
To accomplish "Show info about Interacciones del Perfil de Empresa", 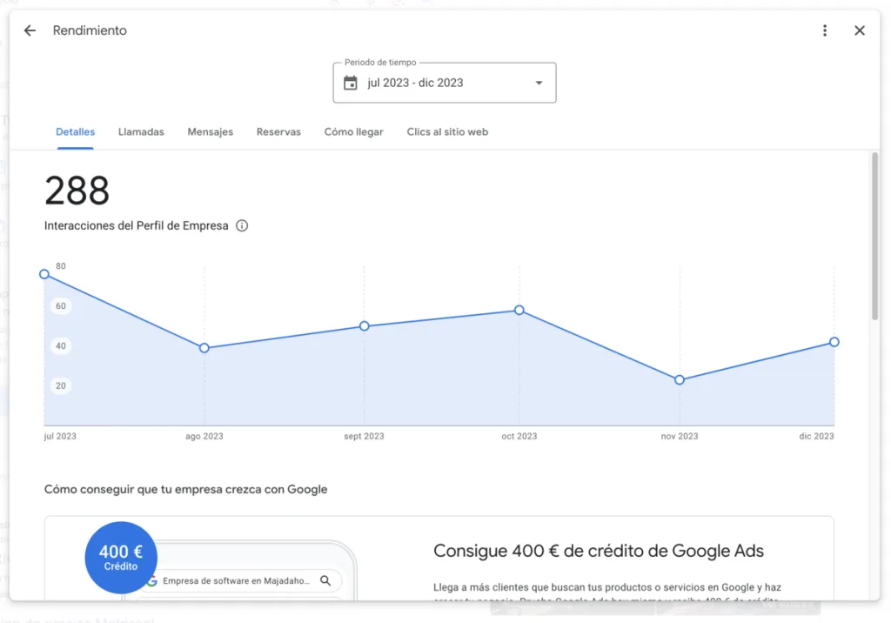I will pyautogui.click(x=242, y=225).
